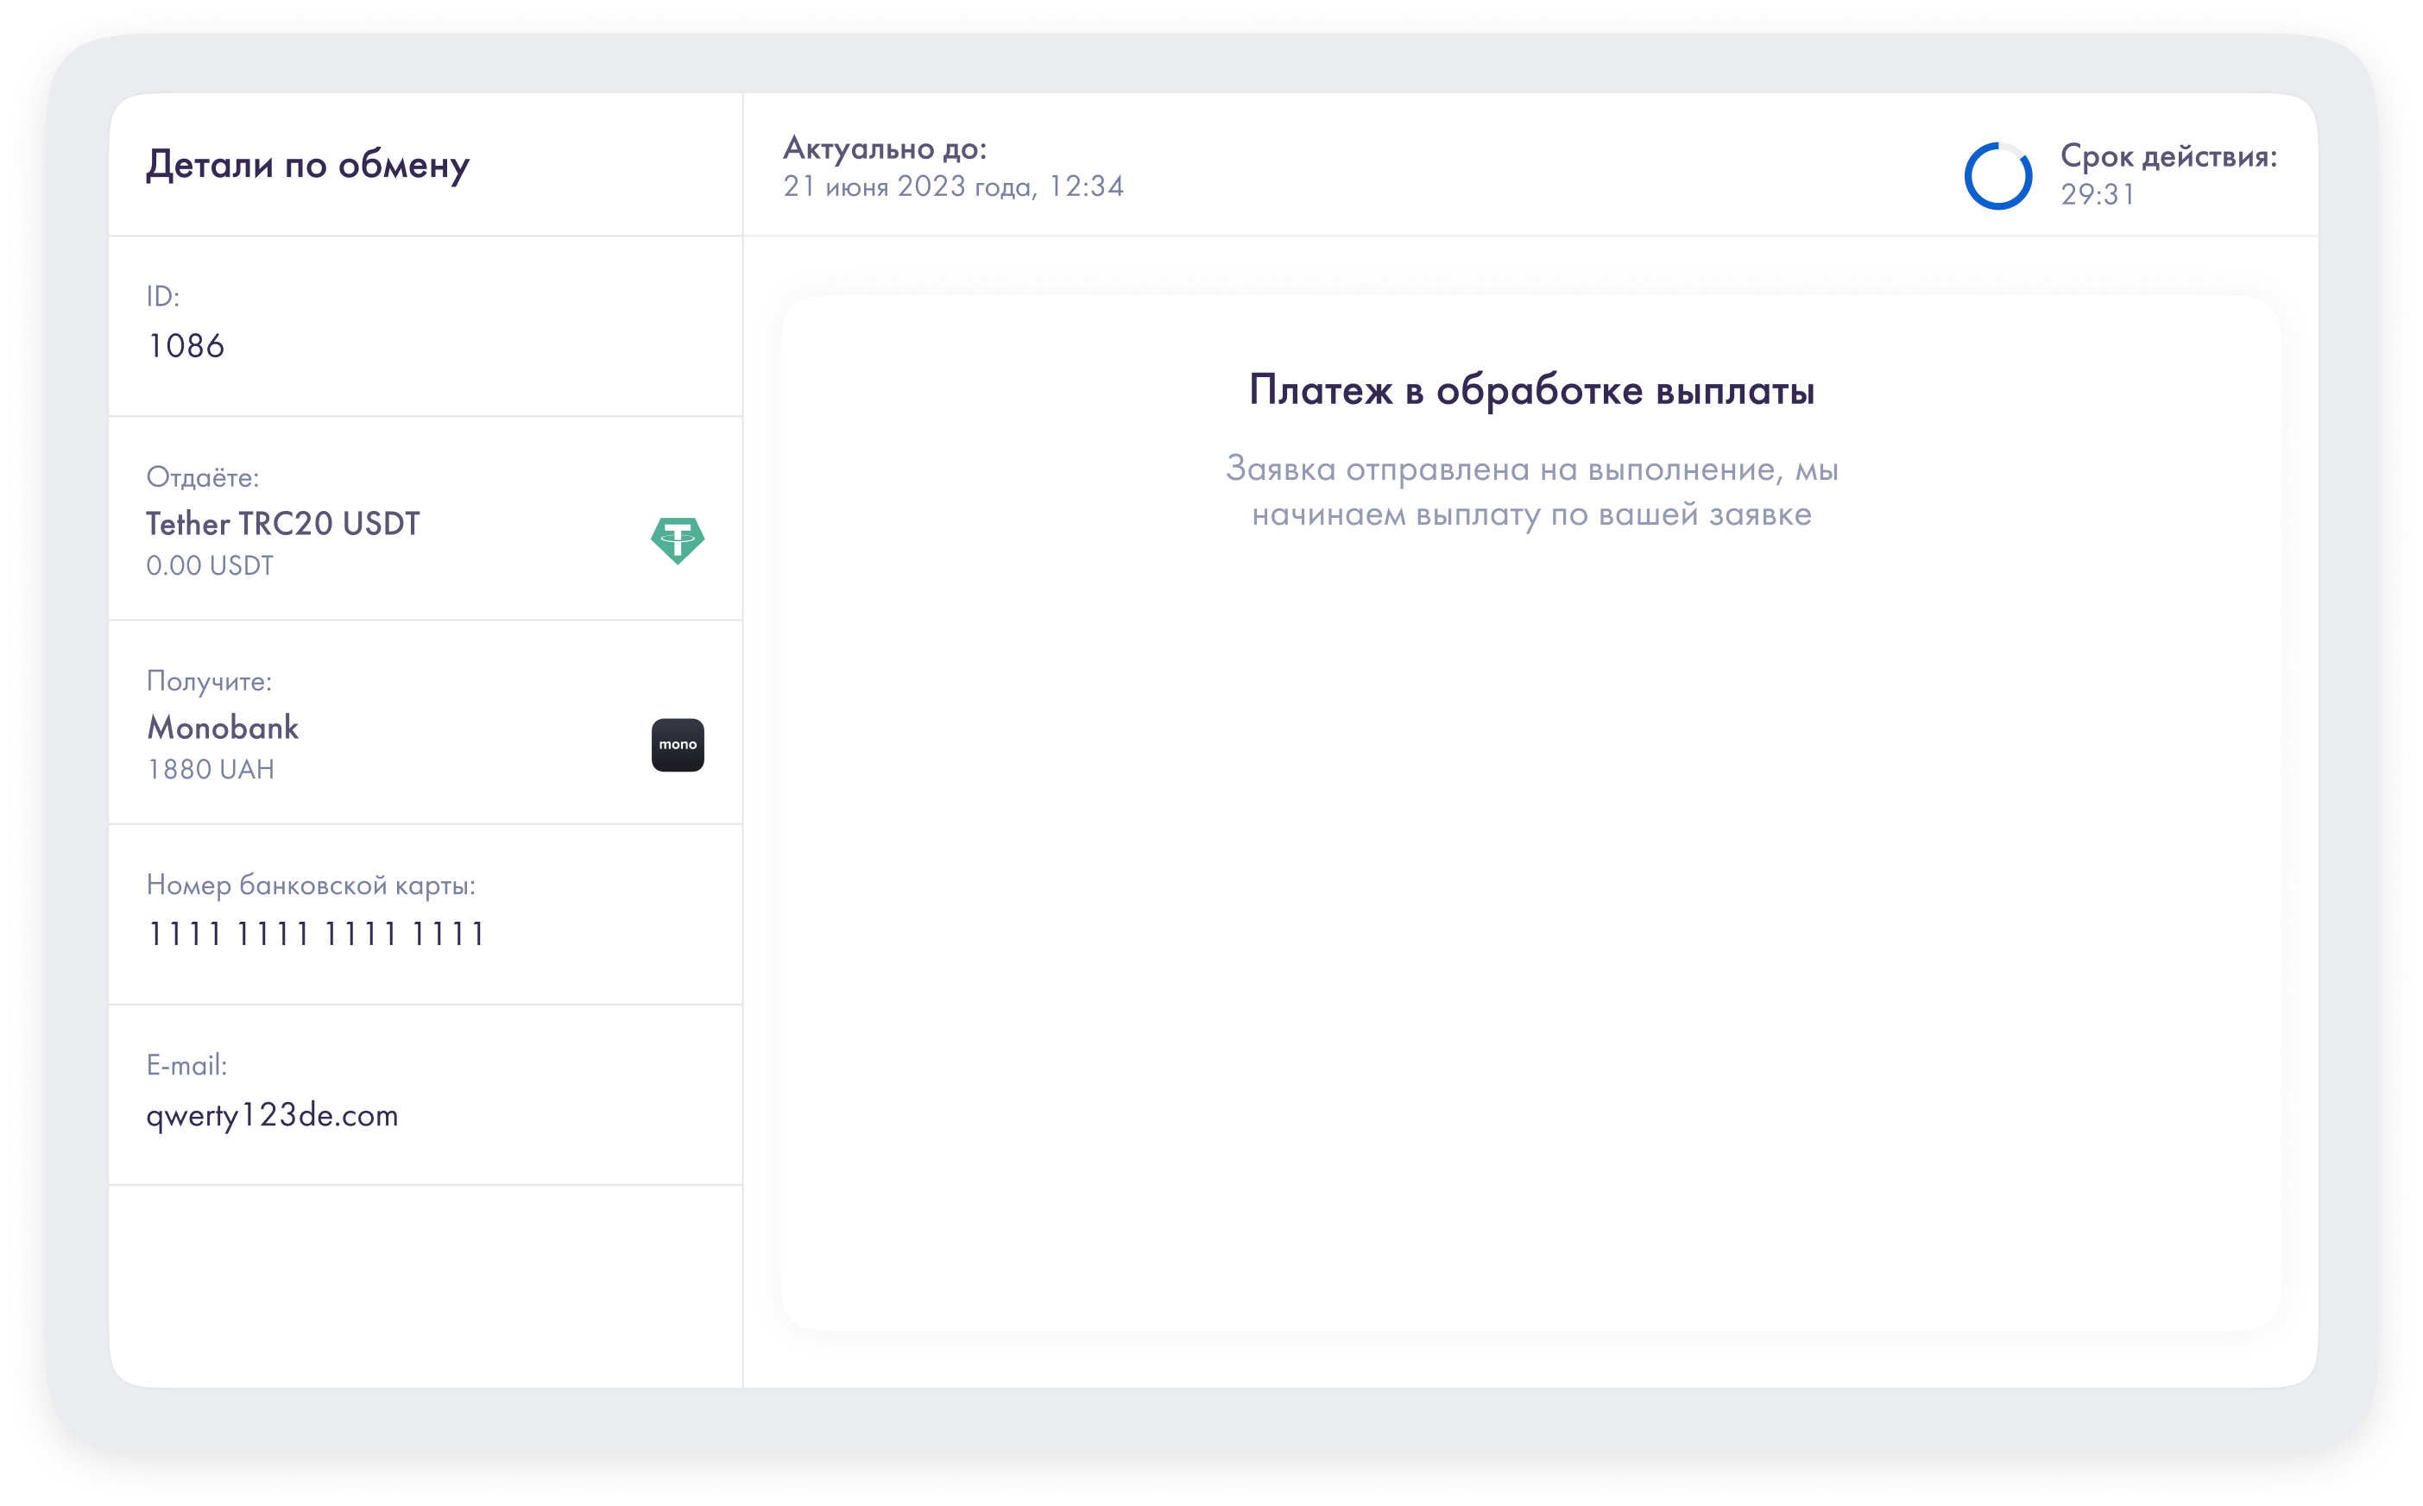Click the green Tether USDT icon
Viewport: 2423px width, 1506px height.
pos(678,541)
